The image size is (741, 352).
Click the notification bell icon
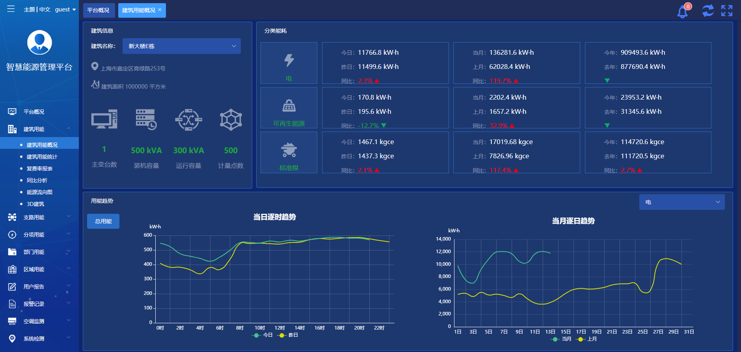(683, 11)
